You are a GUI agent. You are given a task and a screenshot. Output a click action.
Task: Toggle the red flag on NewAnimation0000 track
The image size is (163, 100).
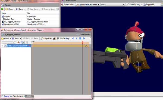click(x=29, y=46)
